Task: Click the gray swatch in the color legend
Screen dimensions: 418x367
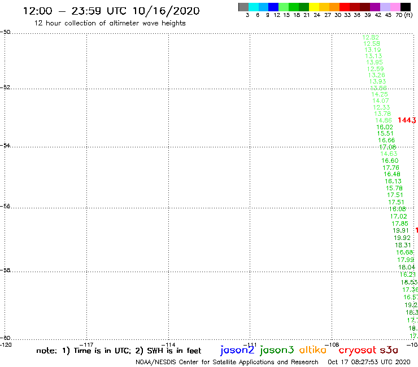Action: 243,7
